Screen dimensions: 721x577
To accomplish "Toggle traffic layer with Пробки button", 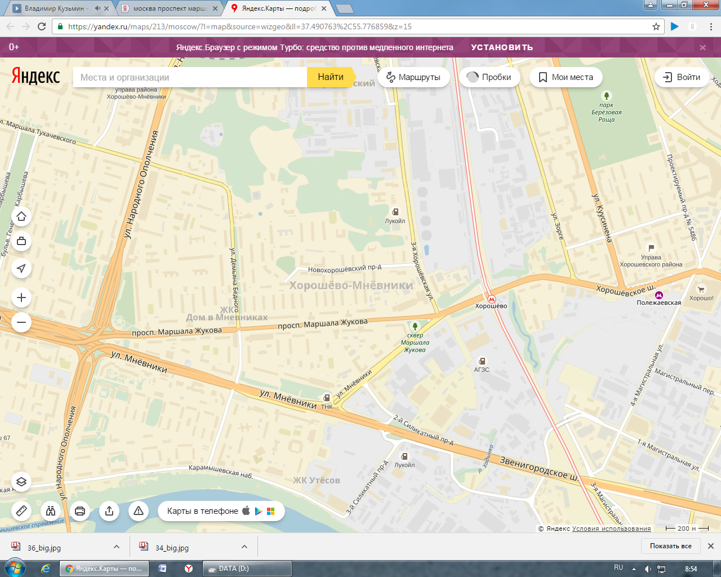I will coord(489,77).
